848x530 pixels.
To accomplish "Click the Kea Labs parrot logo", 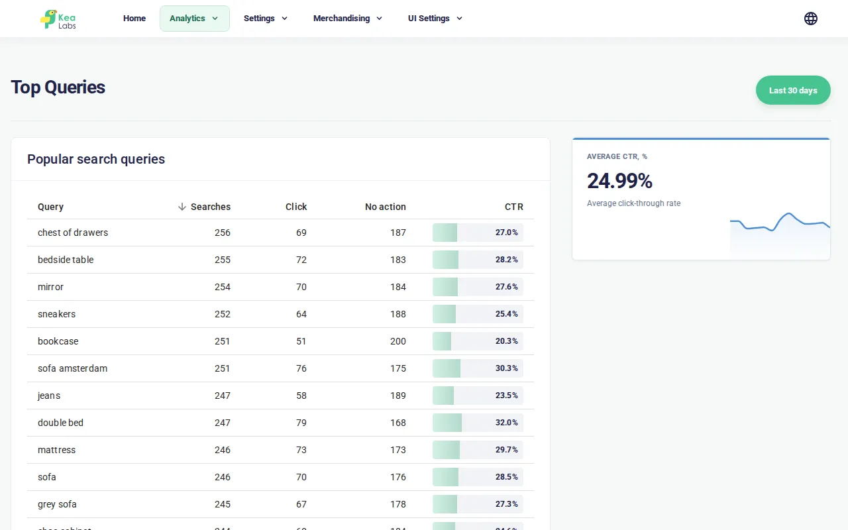I will 58,19.
